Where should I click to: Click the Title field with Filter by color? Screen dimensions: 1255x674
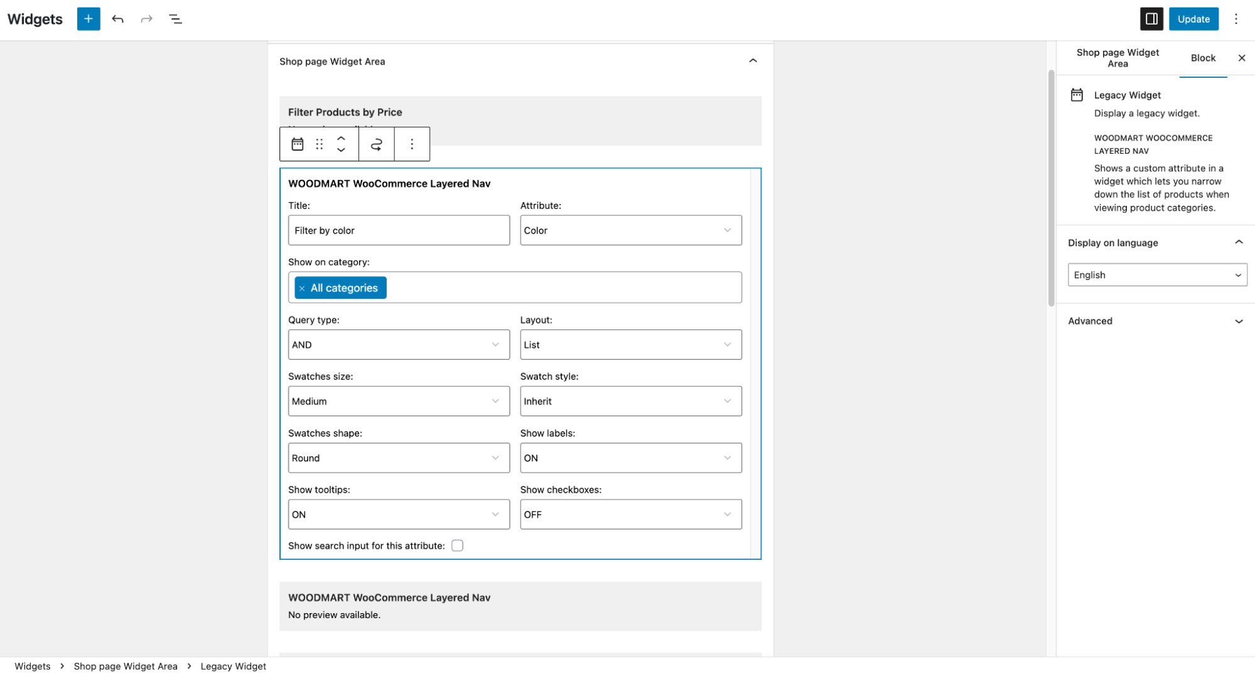click(399, 230)
